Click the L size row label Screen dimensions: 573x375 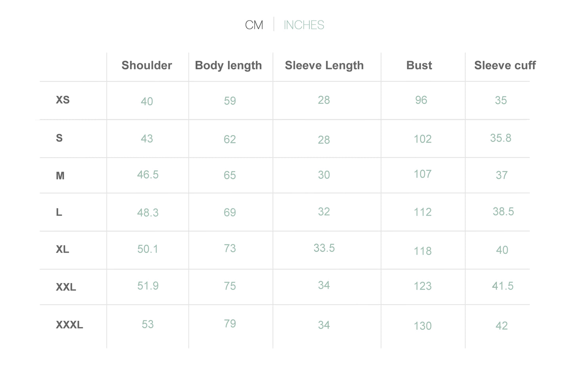pyautogui.click(x=59, y=213)
